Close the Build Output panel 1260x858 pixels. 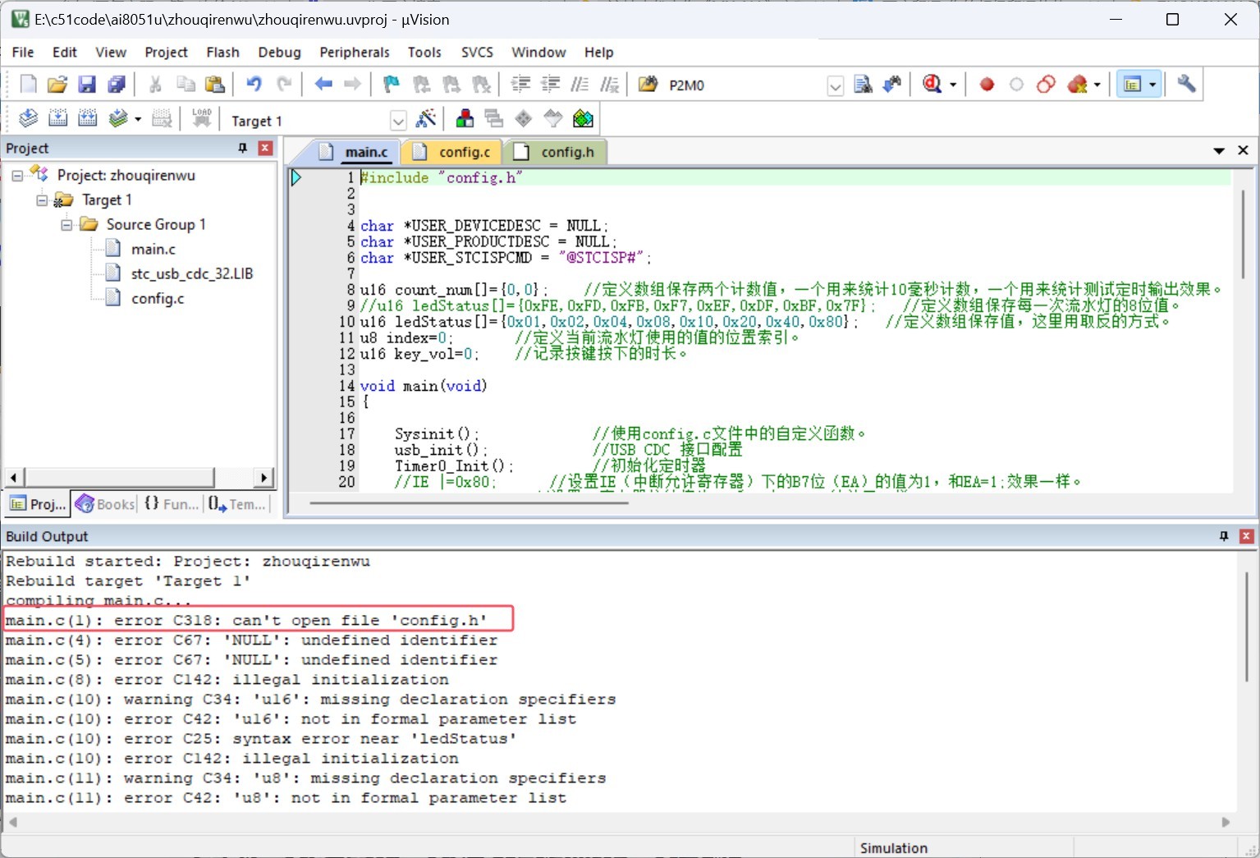(x=1246, y=536)
